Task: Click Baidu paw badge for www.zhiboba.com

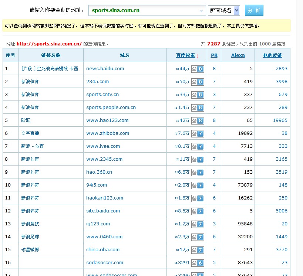Action: [198, 133]
